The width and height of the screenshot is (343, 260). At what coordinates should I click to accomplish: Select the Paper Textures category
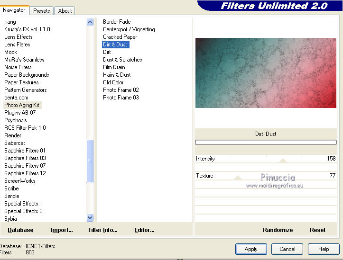[21, 82]
